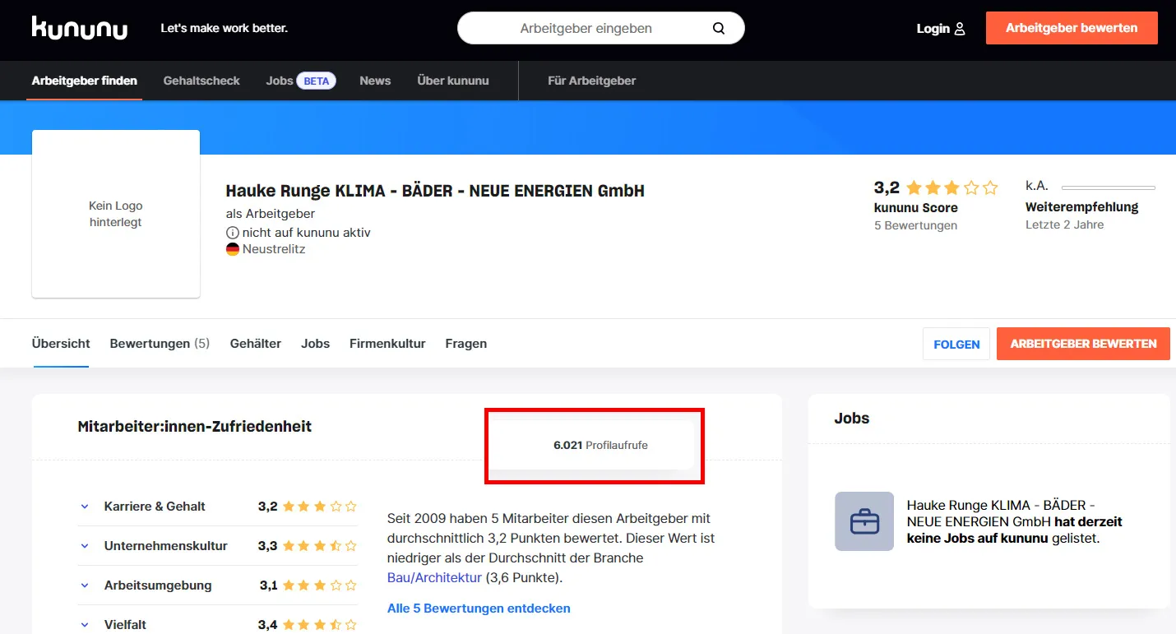Click the Jobs panel heading
Viewport: 1176px width, 634px height.
[x=852, y=419]
